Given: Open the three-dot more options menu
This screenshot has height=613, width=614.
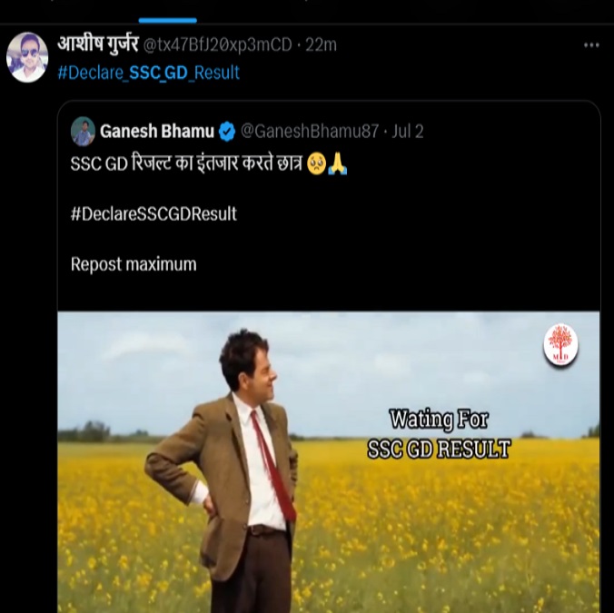Looking at the screenshot, I should (591, 45).
